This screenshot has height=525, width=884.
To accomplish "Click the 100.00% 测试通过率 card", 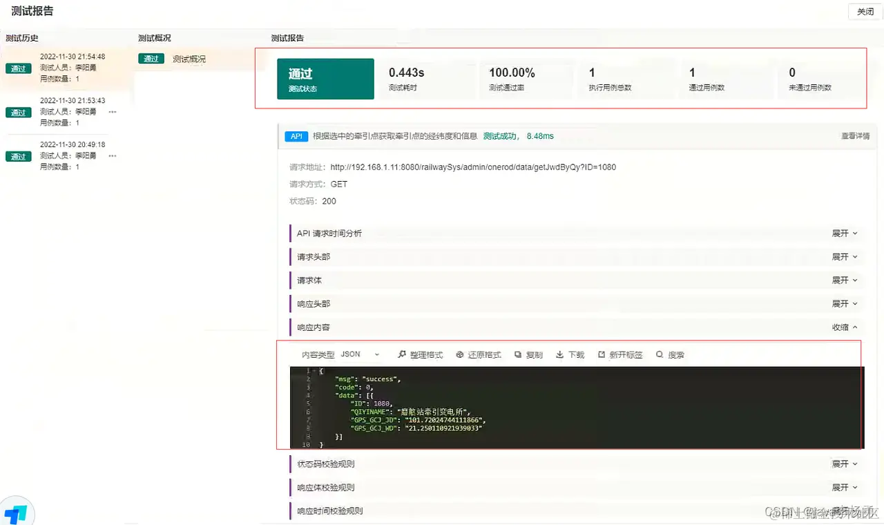I will (x=526, y=79).
